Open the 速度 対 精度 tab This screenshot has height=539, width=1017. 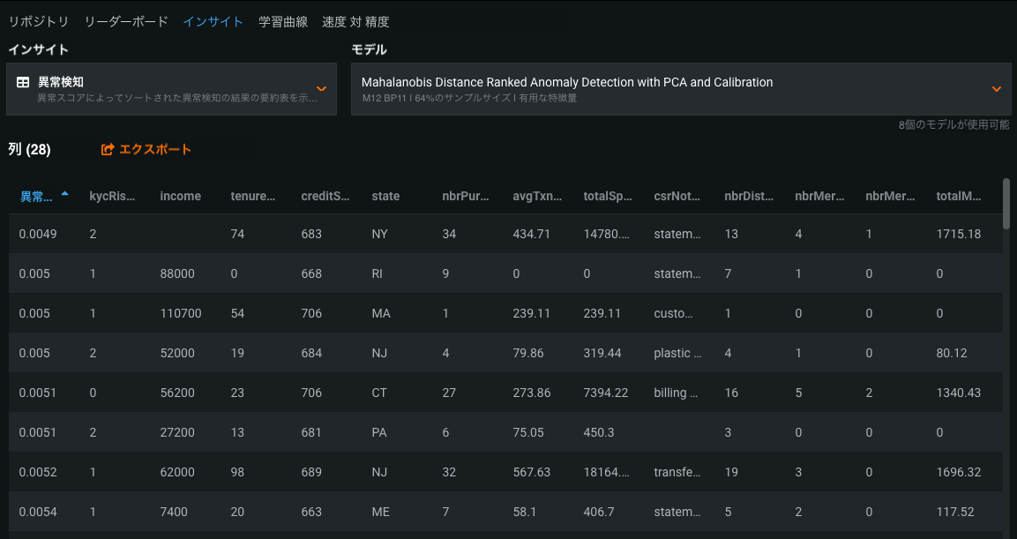click(x=355, y=21)
